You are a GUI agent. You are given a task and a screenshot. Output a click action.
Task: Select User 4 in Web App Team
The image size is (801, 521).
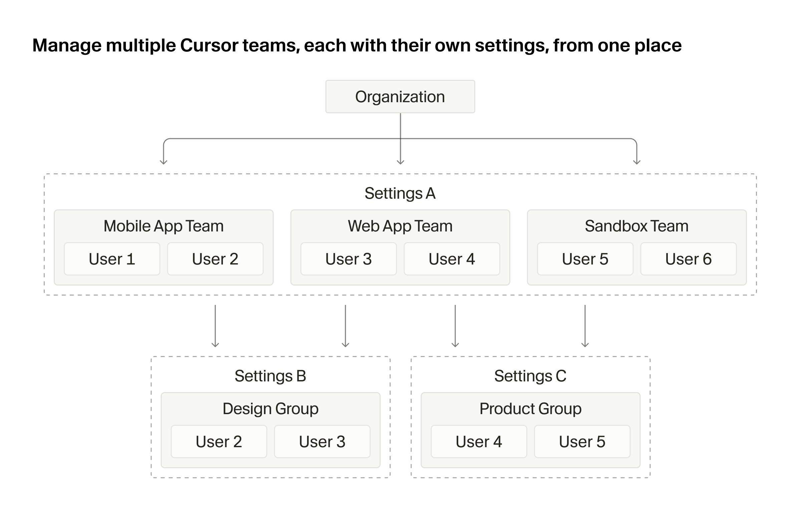[452, 259]
